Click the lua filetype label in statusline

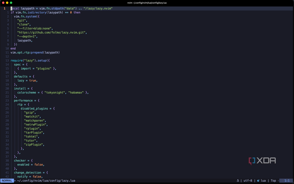263,181
